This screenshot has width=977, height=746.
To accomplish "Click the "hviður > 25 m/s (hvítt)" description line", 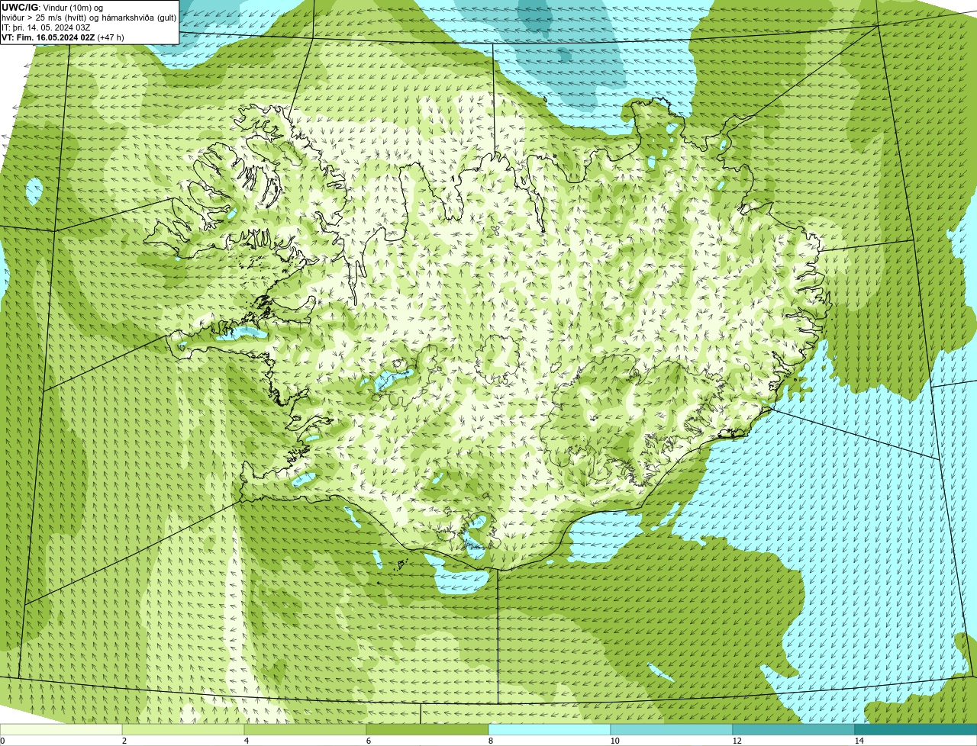I will [x=89, y=18].
